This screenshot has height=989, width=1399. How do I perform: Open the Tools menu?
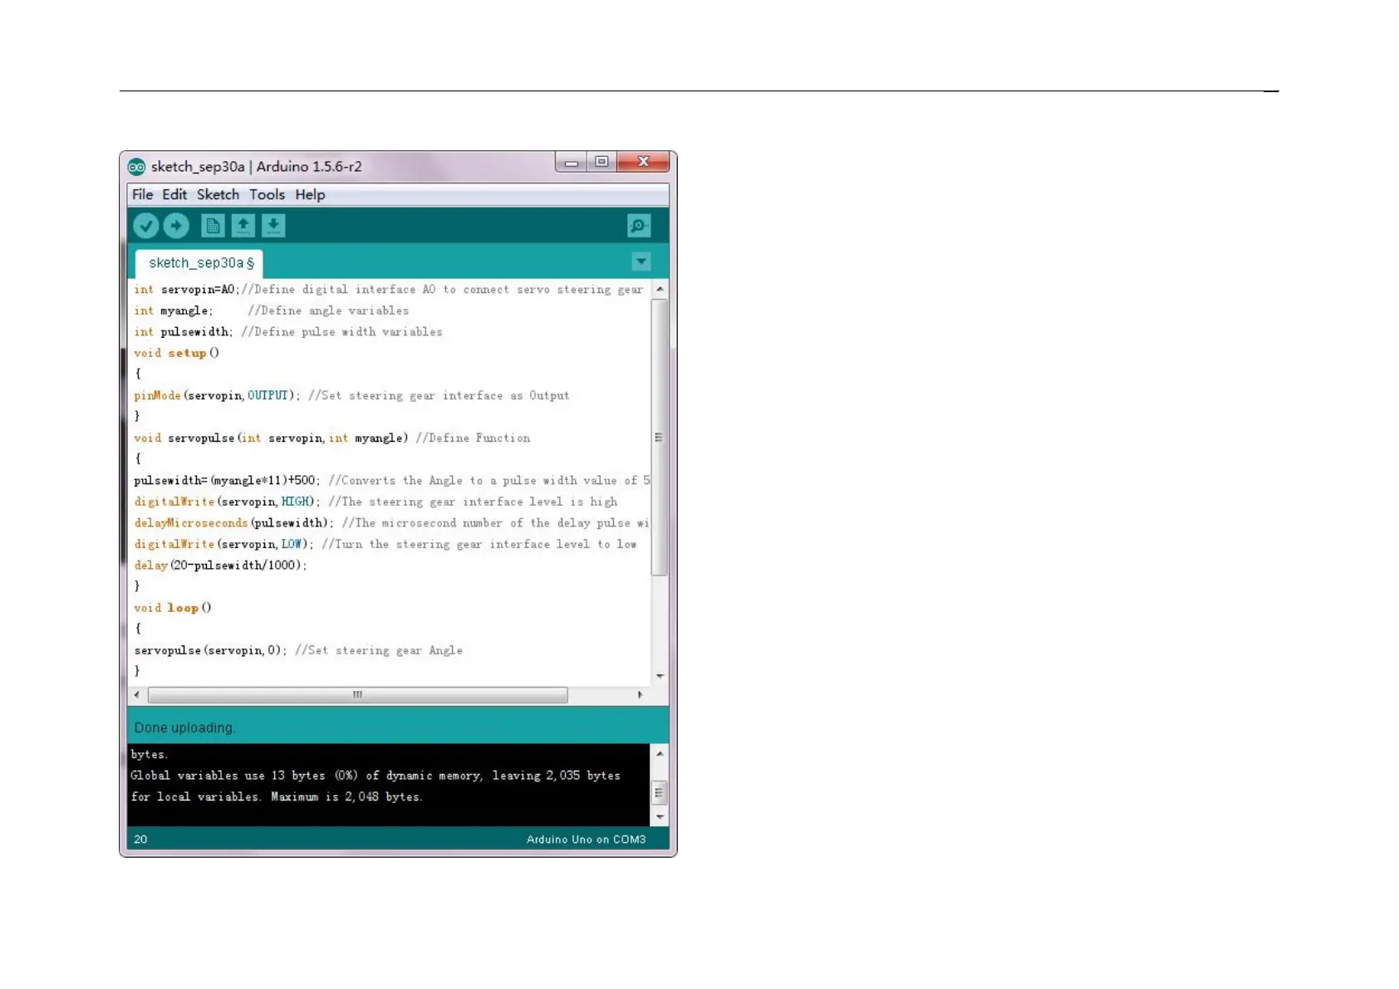pyautogui.click(x=267, y=194)
